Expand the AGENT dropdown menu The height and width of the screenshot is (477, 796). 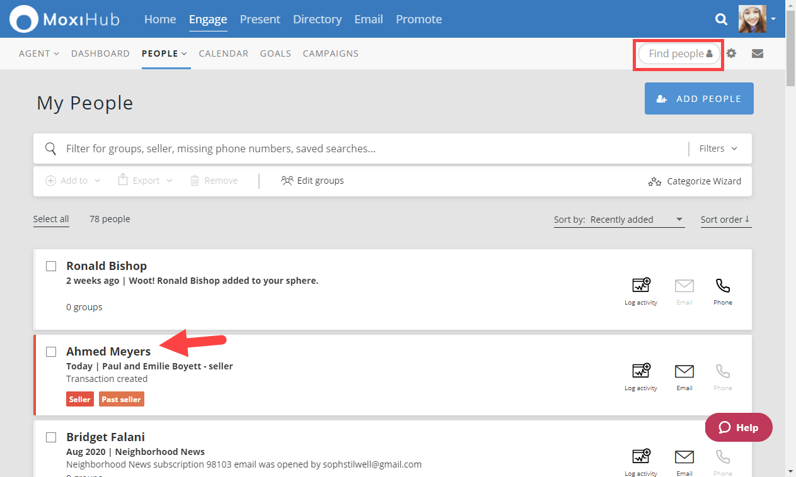pyautogui.click(x=38, y=53)
